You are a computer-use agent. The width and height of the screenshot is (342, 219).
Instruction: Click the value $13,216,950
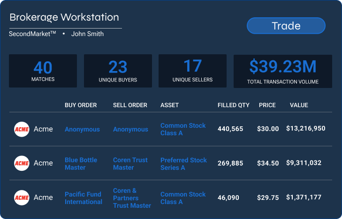coord(305,128)
